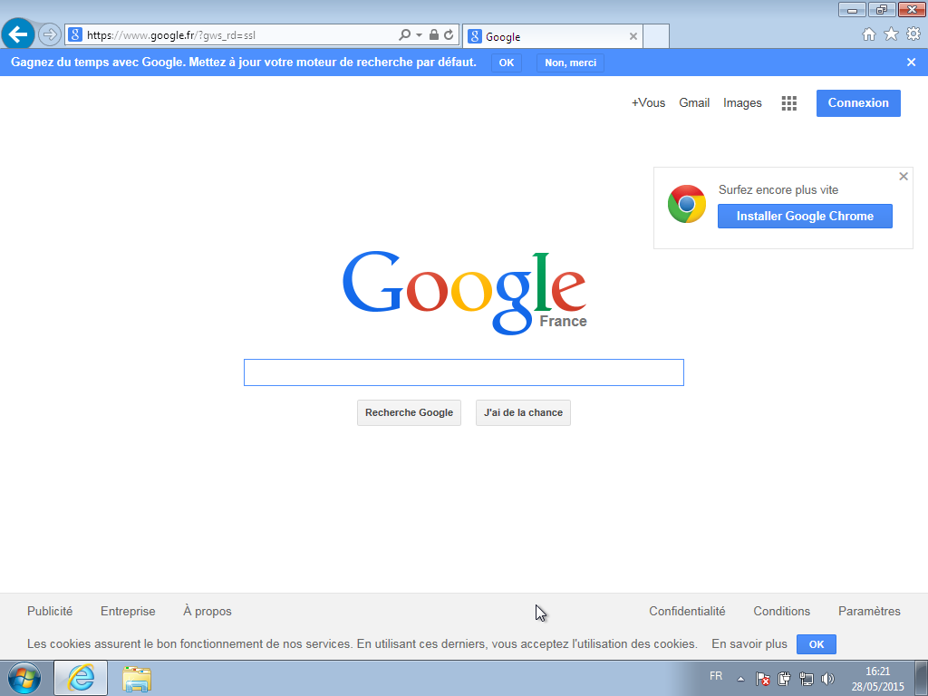
Task: Dismiss the blue search engine banner
Action: pyautogui.click(x=911, y=63)
